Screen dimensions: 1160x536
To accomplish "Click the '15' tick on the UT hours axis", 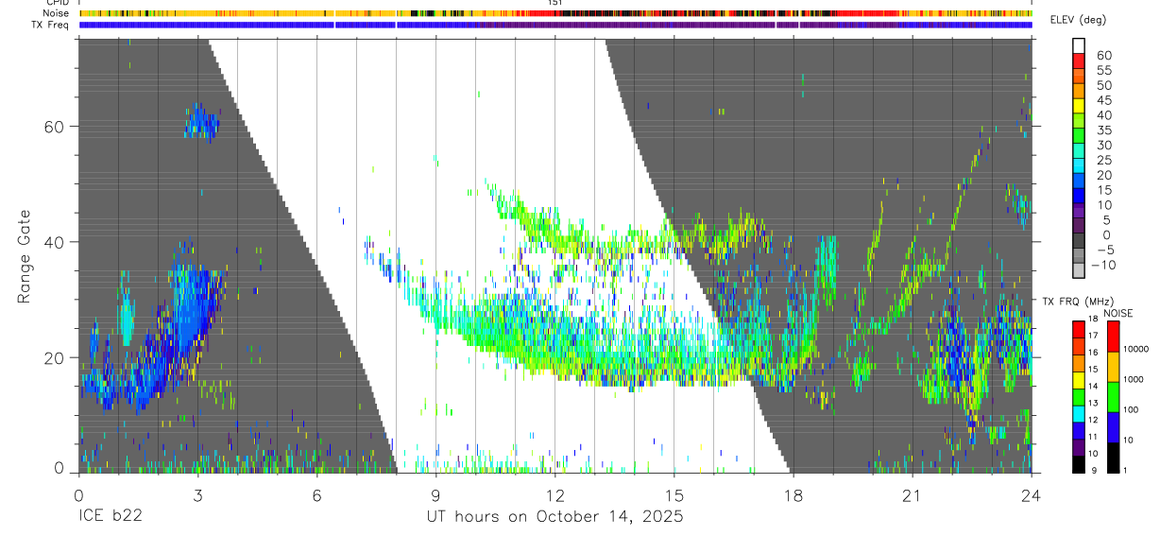I will pyautogui.click(x=674, y=495).
